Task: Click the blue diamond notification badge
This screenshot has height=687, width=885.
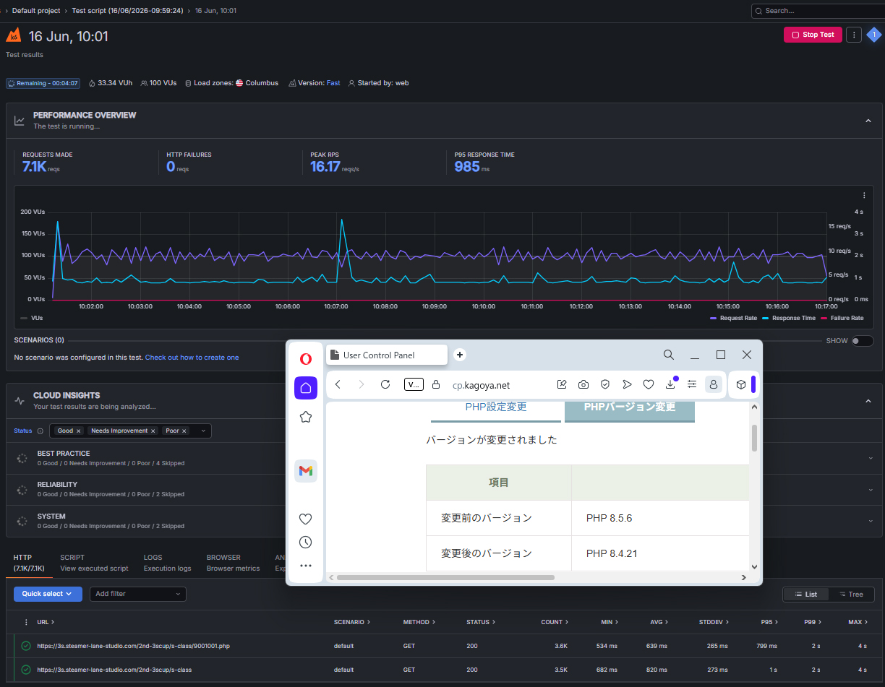Action: (x=874, y=35)
